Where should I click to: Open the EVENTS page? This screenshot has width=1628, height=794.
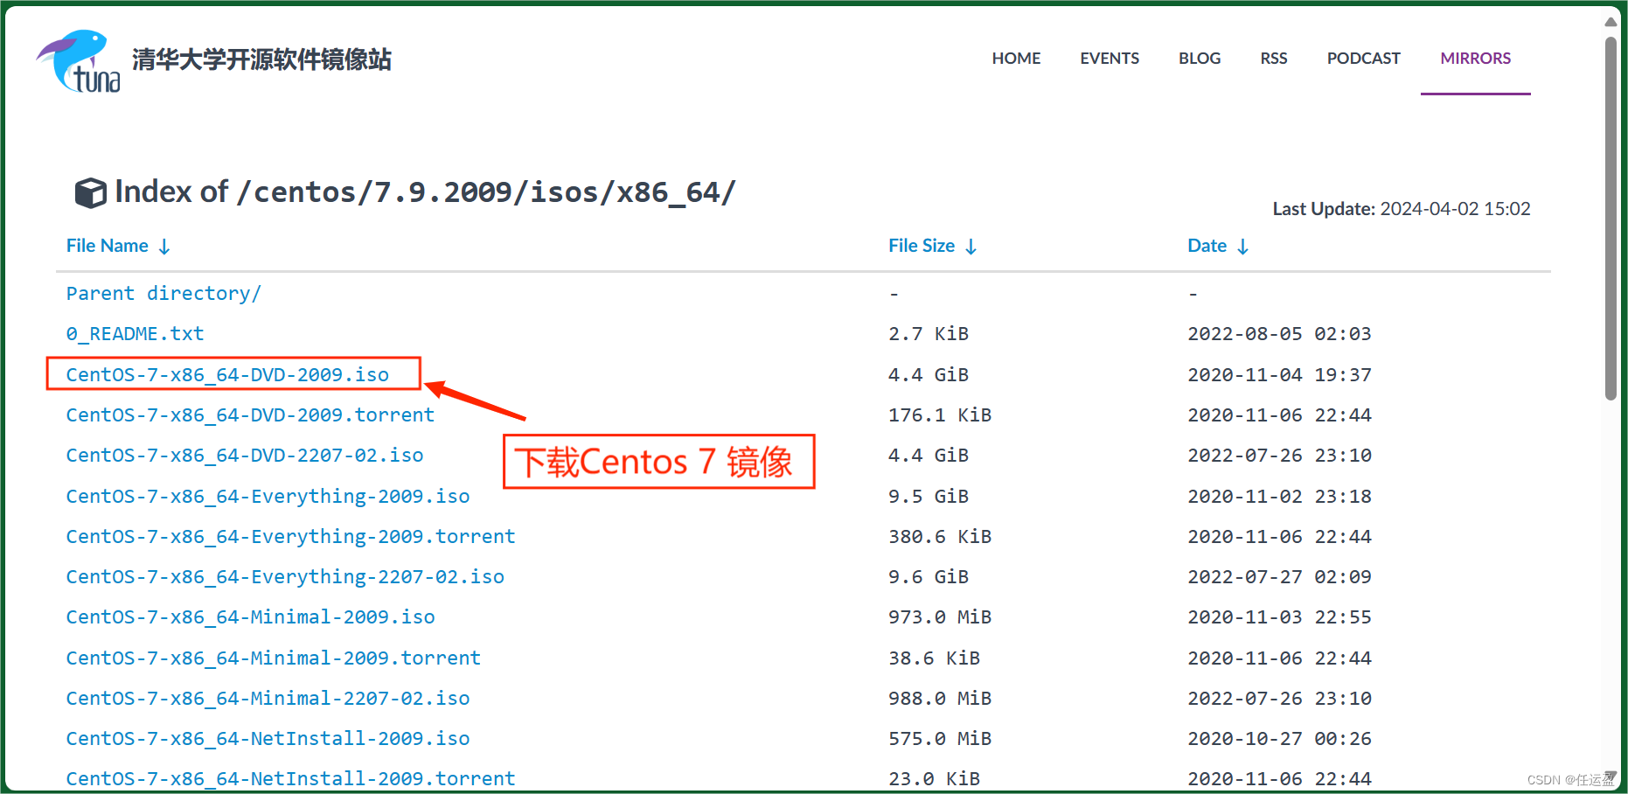tap(1109, 58)
